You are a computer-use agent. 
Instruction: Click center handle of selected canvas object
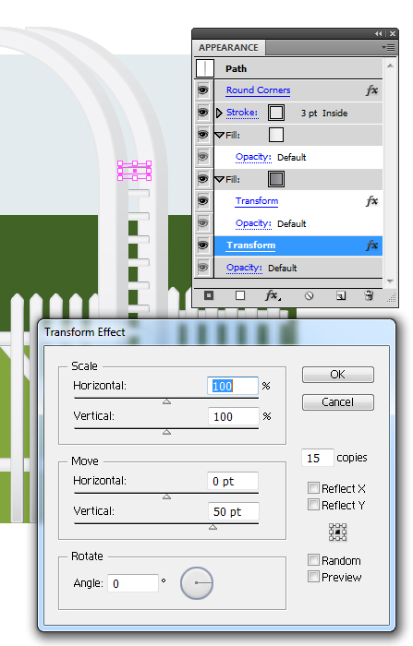(x=135, y=171)
